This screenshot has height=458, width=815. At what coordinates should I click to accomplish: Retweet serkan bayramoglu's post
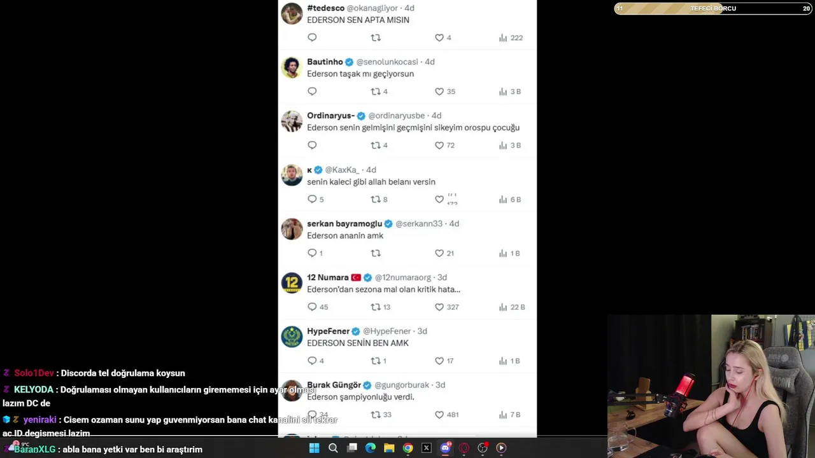(x=376, y=253)
